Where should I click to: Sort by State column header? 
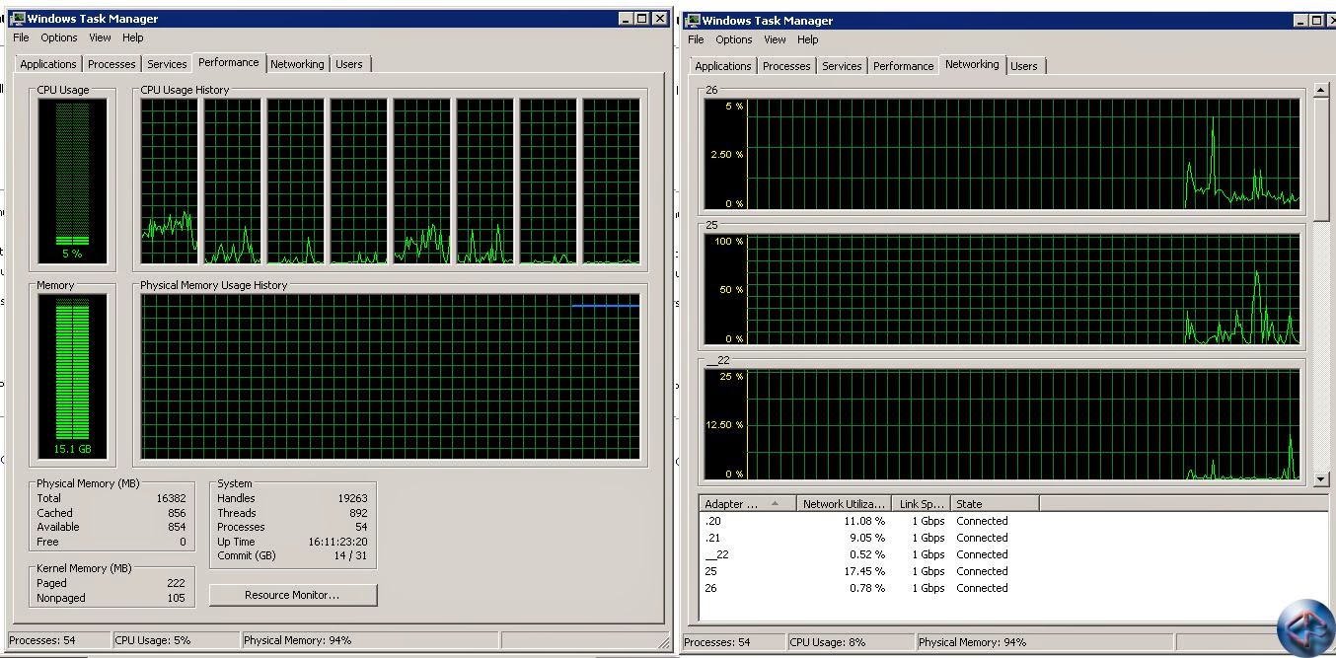click(x=995, y=504)
